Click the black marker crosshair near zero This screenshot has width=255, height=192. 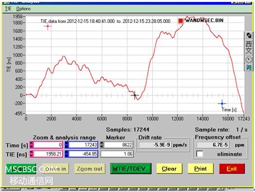[135, 95]
